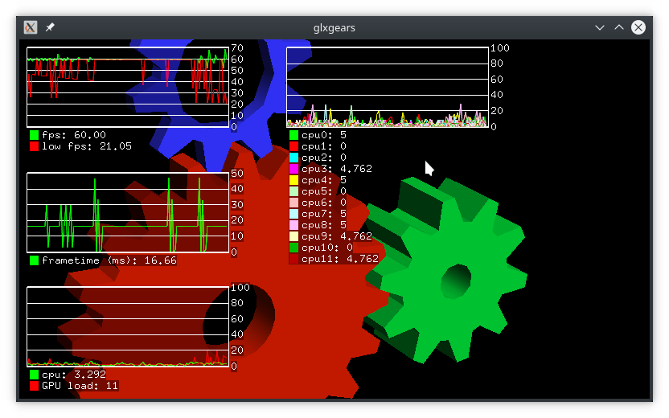Click the 'cpu1: 0' label

click(x=324, y=146)
